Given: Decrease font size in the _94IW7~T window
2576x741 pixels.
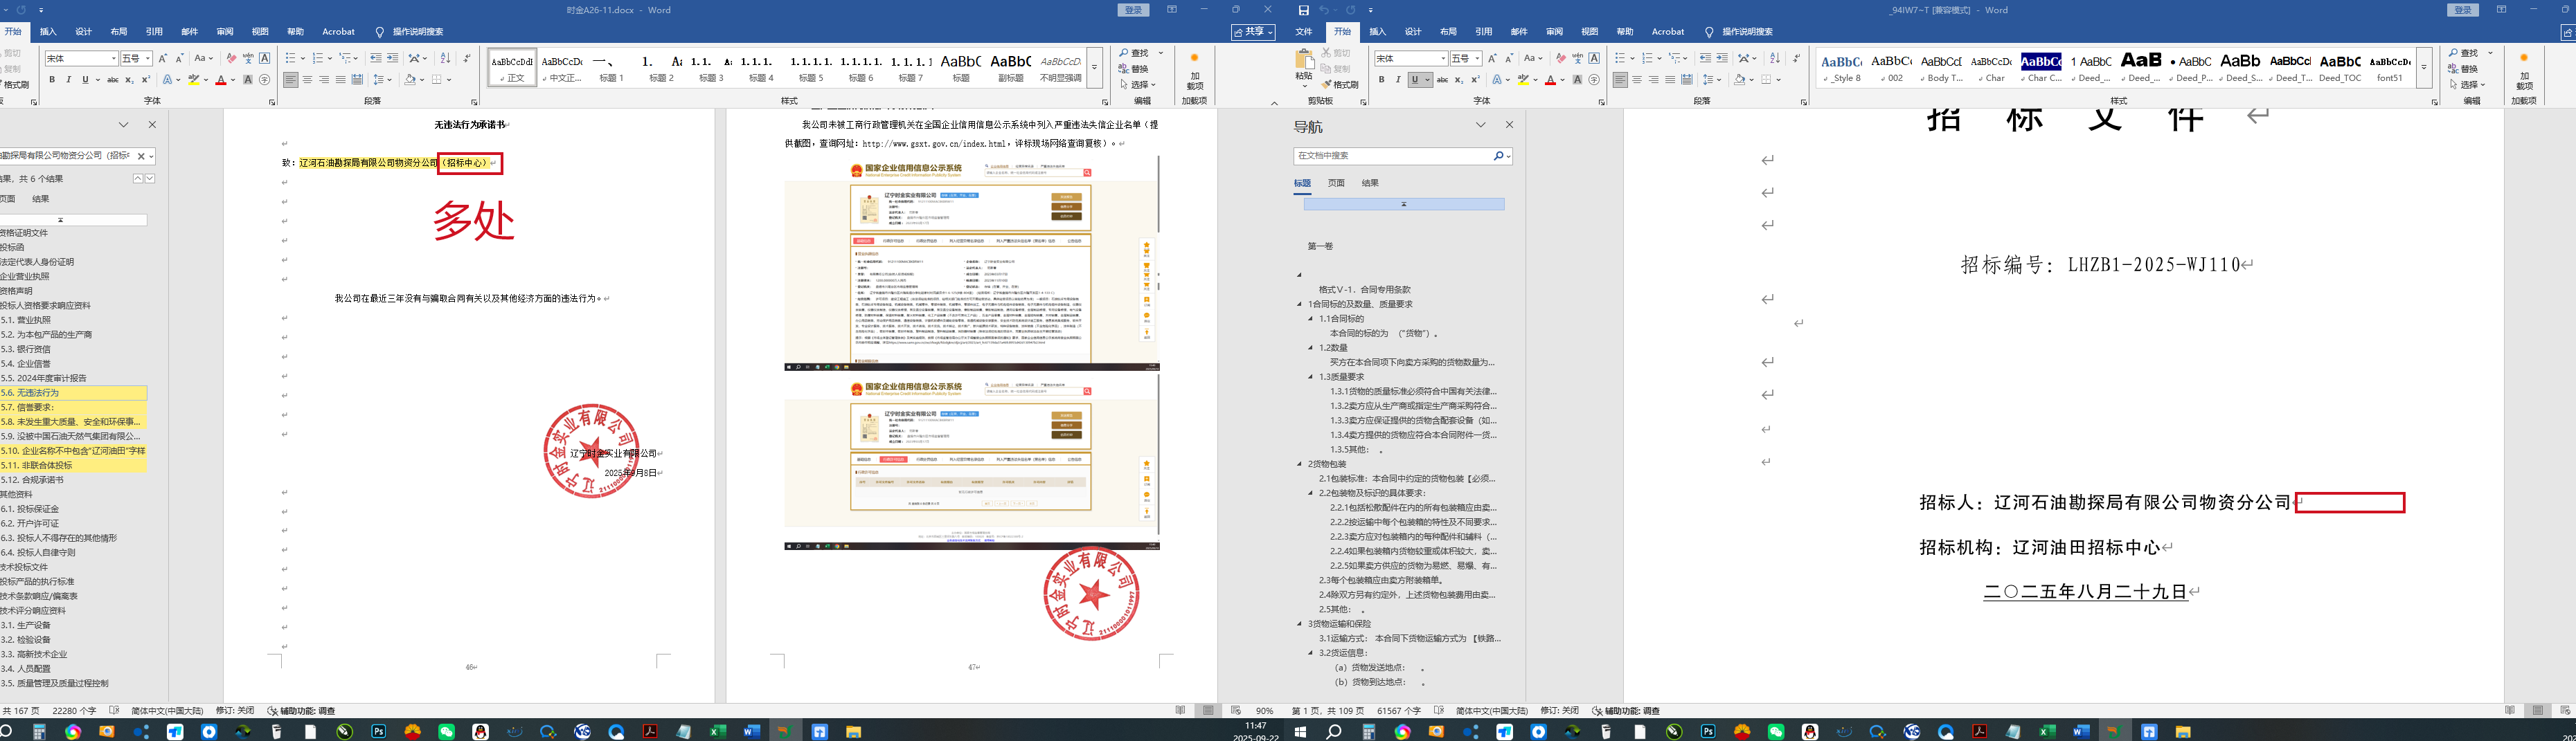Looking at the screenshot, I should click(1509, 58).
